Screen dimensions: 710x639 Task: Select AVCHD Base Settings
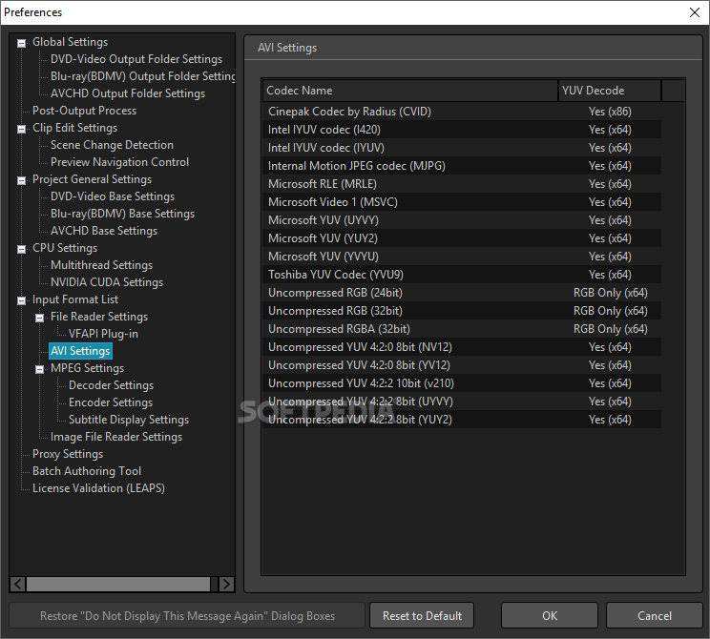pos(104,231)
